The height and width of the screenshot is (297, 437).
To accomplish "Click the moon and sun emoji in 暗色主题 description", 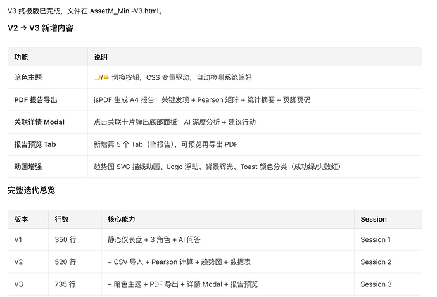I will [101, 77].
